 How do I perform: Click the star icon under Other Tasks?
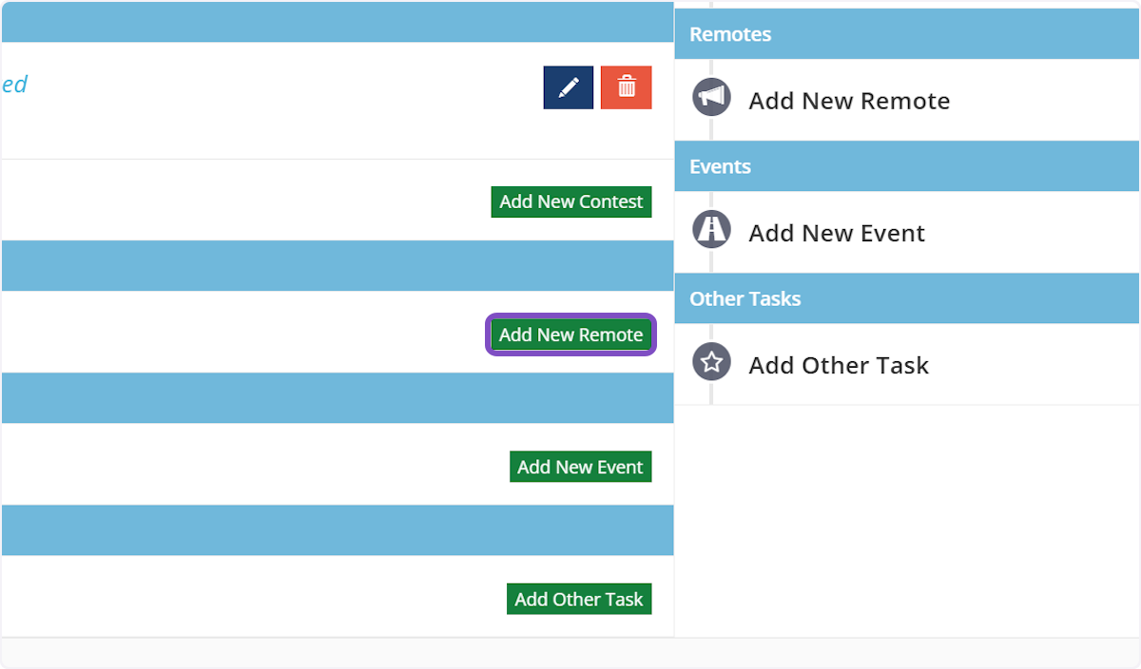click(711, 362)
